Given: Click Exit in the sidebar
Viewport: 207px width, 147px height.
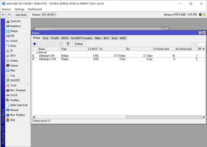Looking at the screenshot, I should point(18,120).
